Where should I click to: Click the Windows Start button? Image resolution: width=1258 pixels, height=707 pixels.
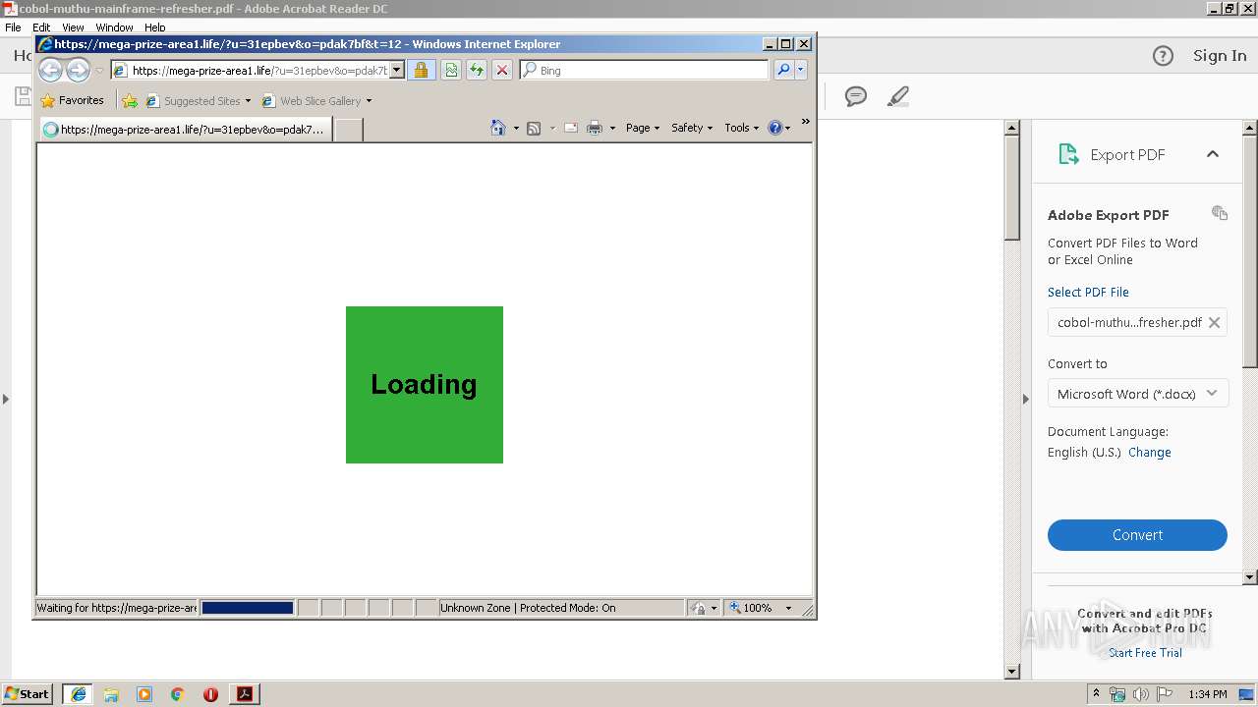click(28, 694)
